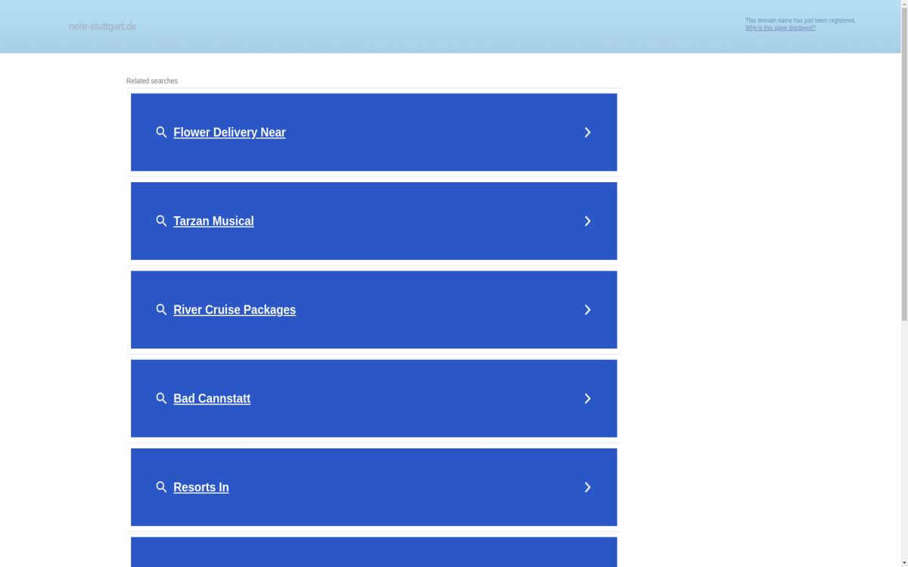Click the 'Why is this page displayed?' link
908x567 pixels.
coord(780,28)
